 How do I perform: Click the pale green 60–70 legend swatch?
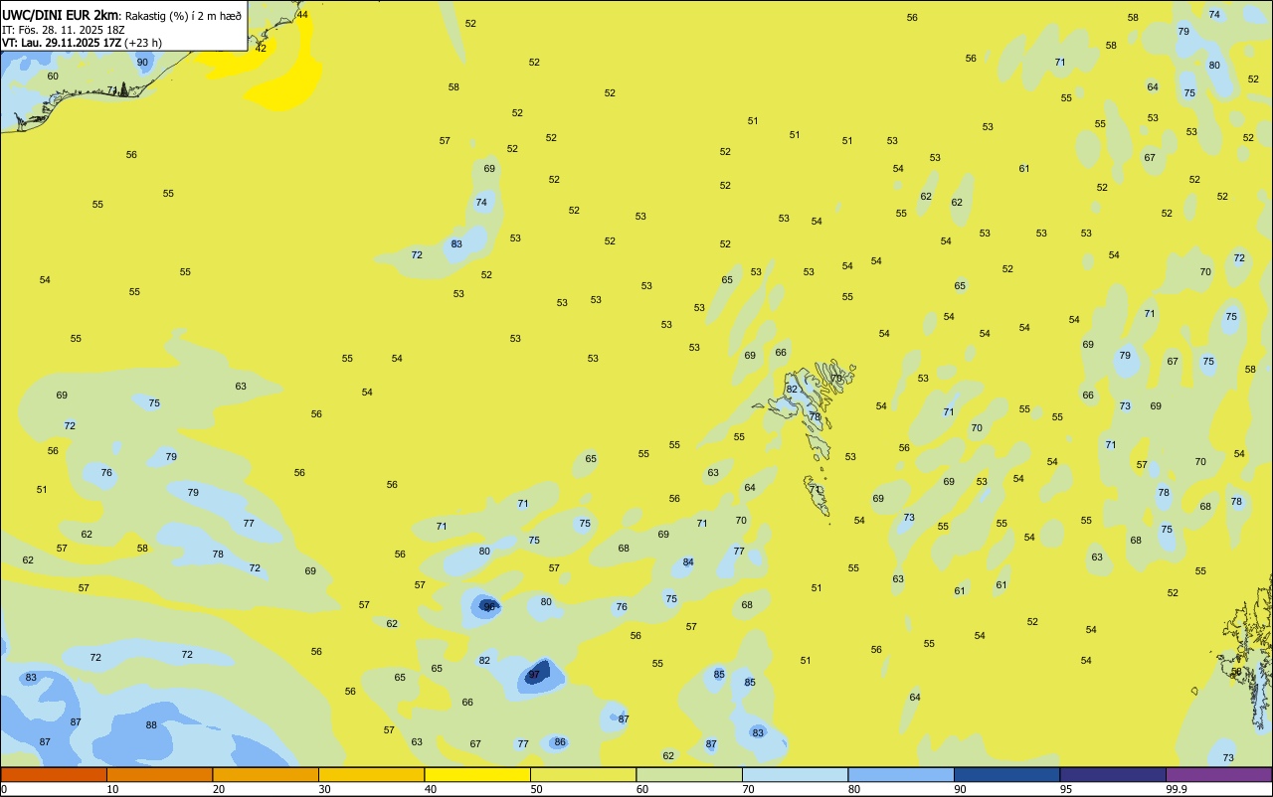tap(689, 774)
